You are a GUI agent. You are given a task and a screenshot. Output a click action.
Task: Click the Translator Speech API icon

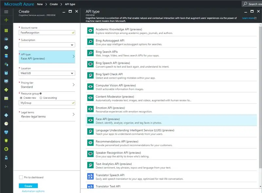click(90, 176)
